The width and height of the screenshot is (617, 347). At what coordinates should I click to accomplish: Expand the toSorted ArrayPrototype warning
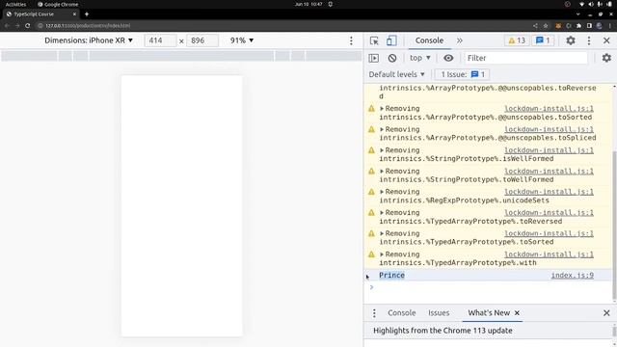(382, 109)
